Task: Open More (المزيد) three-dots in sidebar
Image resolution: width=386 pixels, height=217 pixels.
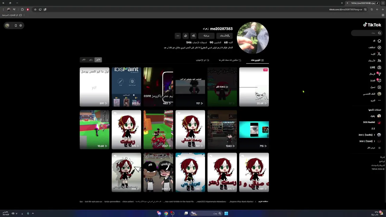Action: (x=376, y=100)
